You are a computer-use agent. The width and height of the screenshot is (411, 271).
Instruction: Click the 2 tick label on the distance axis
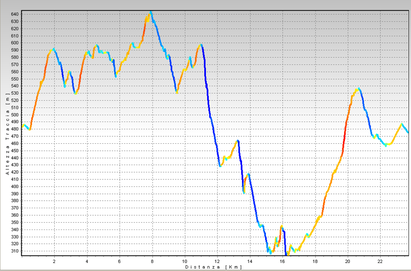point(54,261)
